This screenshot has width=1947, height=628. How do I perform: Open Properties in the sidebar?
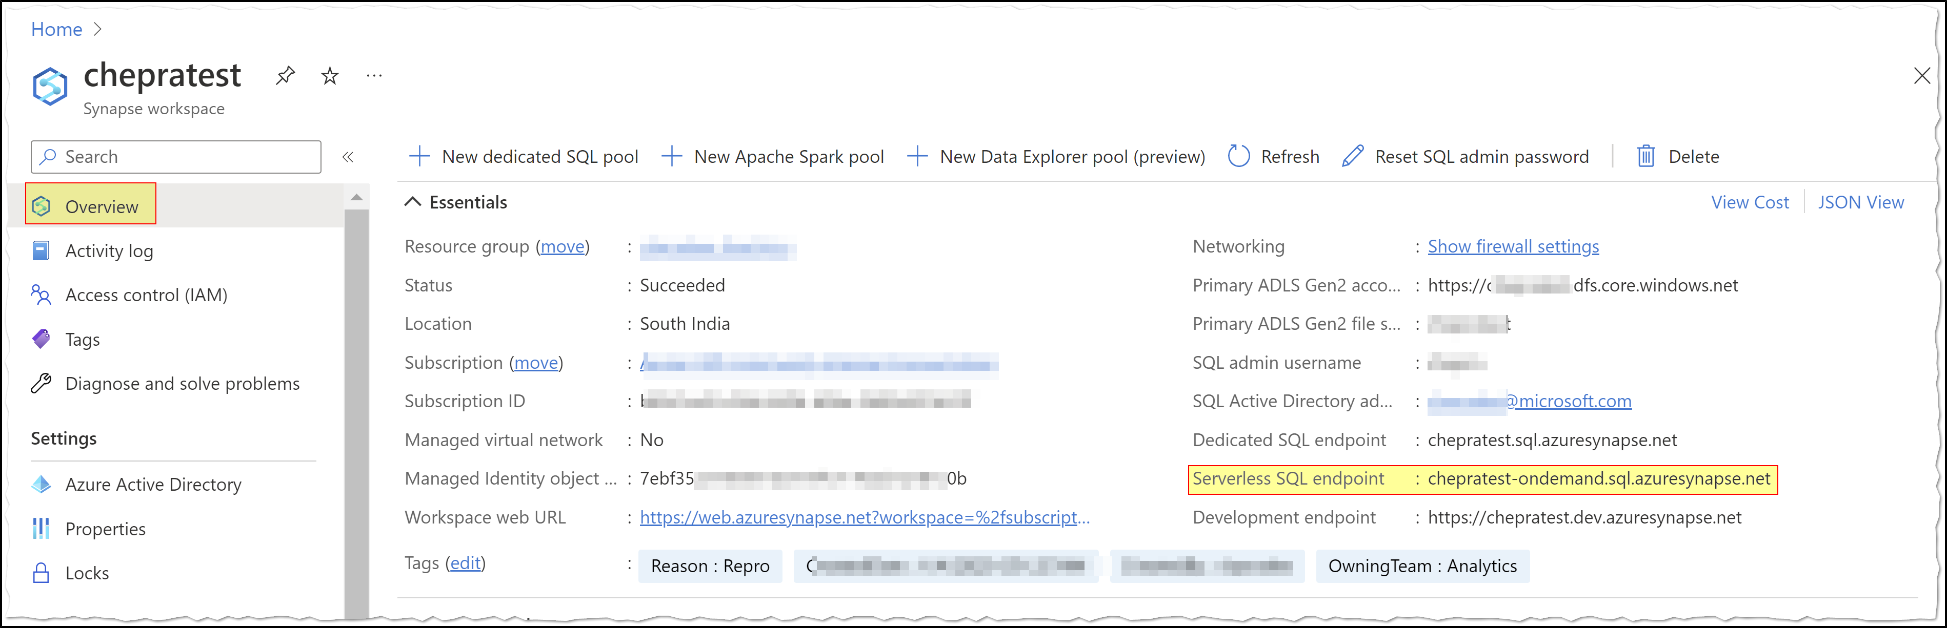105,529
